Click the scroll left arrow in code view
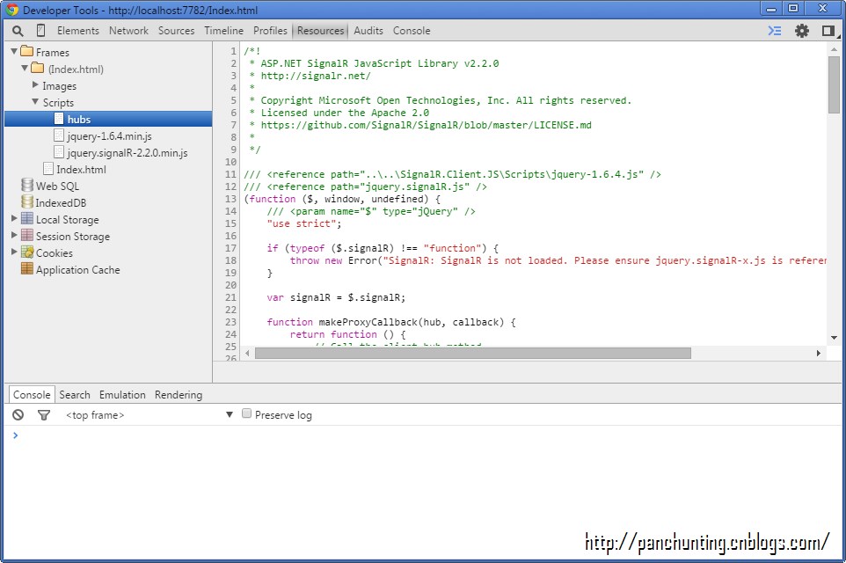846x563 pixels. pyautogui.click(x=247, y=353)
